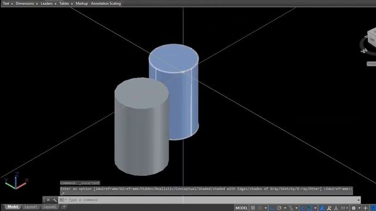This screenshot has height=211, width=376.
Task: Close the command line with X icon
Action: point(48,200)
